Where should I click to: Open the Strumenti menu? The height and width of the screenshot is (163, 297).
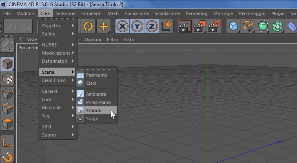coord(91,13)
